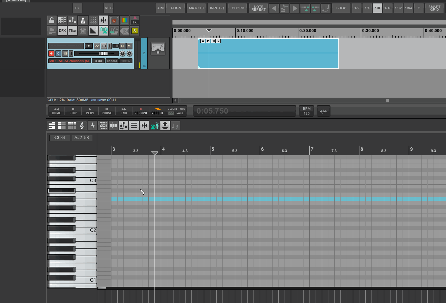Click the green scissors item-cut icon
The height and width of the screenshot is (303, 446).
103,31
